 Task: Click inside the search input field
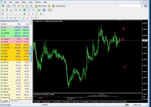[x=130, y=6]
